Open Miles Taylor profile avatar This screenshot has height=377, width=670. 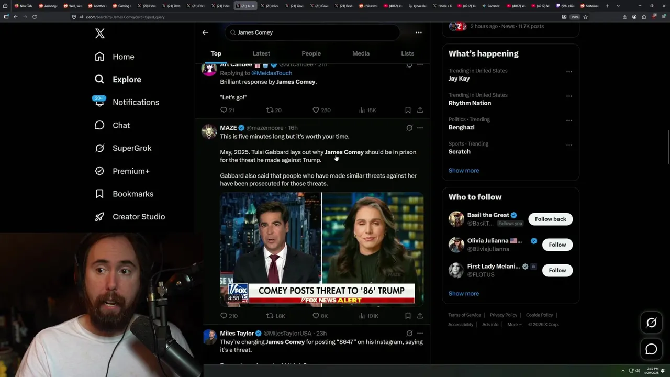[x=209, y=337]
